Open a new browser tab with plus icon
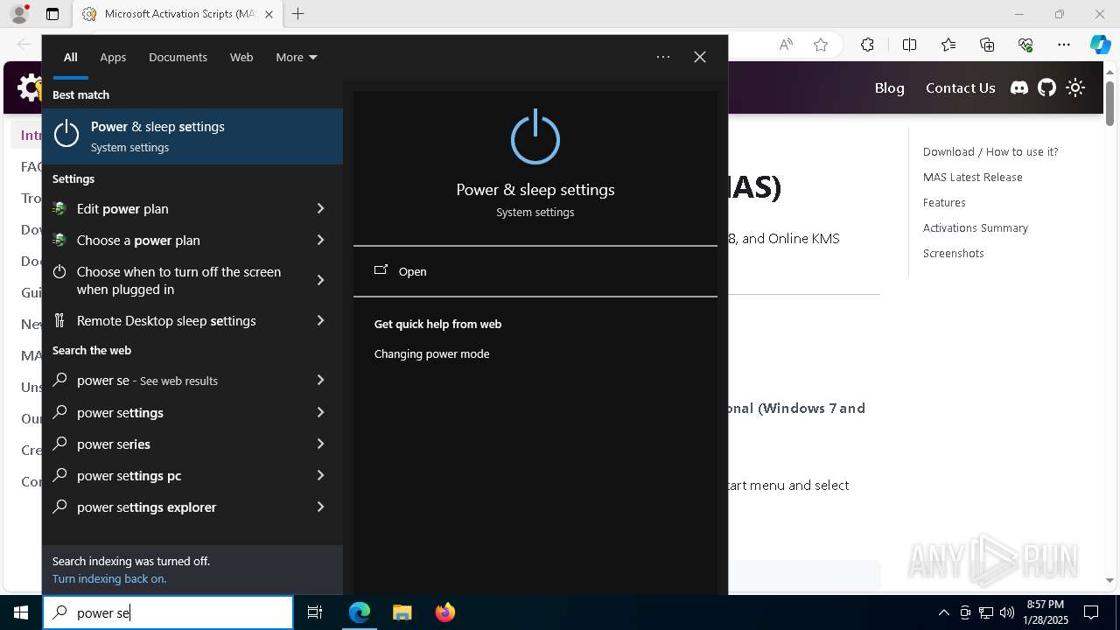1120x630 pixels. (x=298, y=14)
